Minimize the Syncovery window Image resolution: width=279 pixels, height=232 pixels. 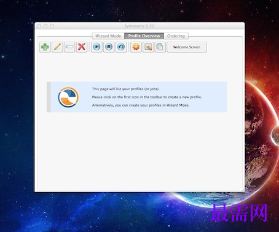(x=45, y=26)
